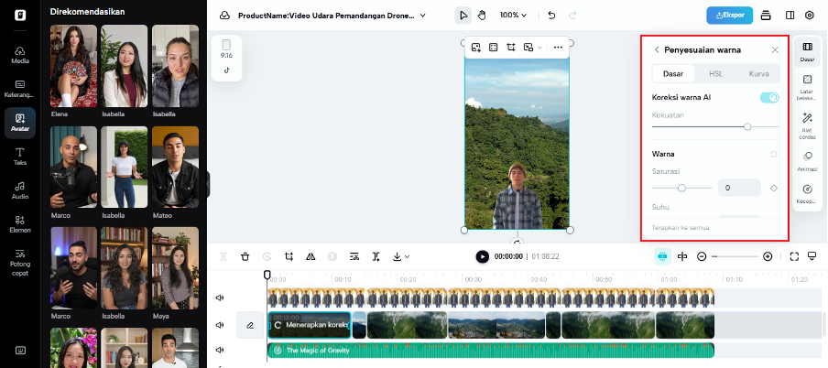The image size is (828, 368).
Task: Select the hand pan tool
Action: click(483, 15)
